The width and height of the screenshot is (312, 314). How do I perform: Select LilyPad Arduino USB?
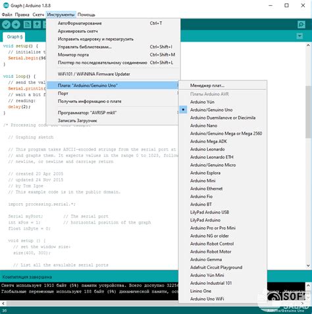click(223, 212)
